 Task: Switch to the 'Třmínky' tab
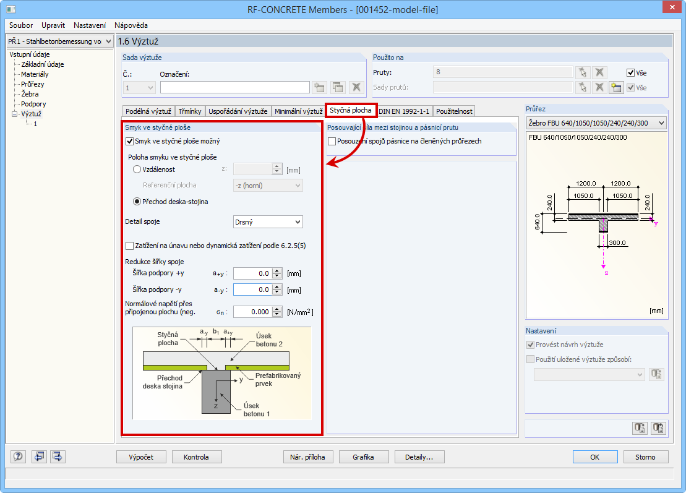[x=190, y=111]
